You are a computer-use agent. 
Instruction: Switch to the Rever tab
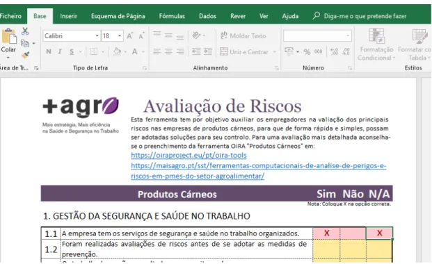point(238,16)
